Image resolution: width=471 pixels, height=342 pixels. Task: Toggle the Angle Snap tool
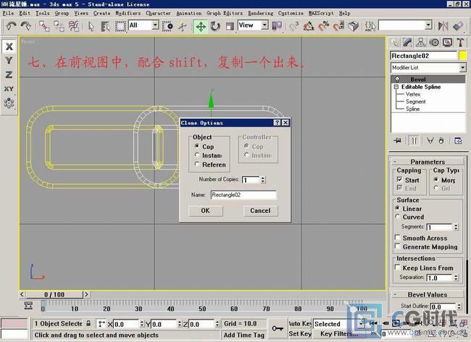point(309,26)
